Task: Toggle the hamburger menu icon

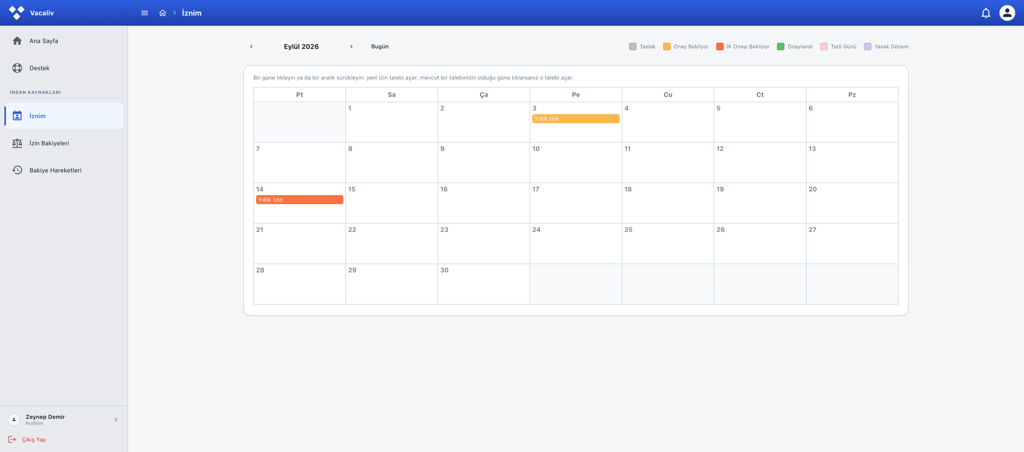Action: pos(144,13)
